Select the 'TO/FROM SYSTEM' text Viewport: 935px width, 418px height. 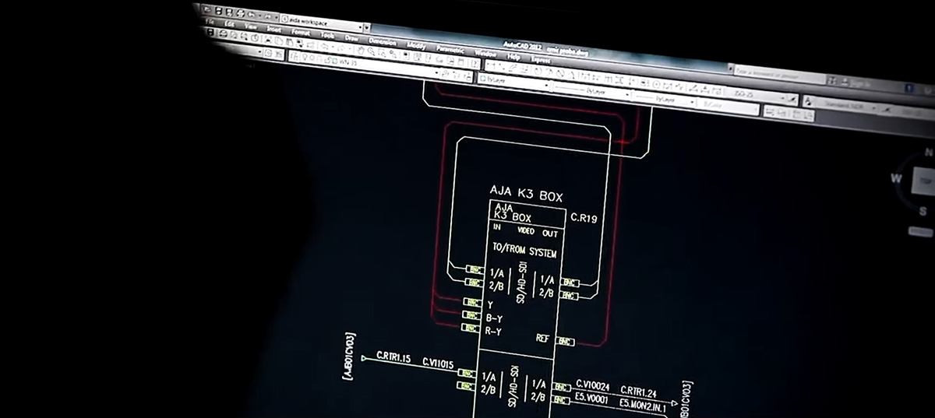tap(524, 252)
